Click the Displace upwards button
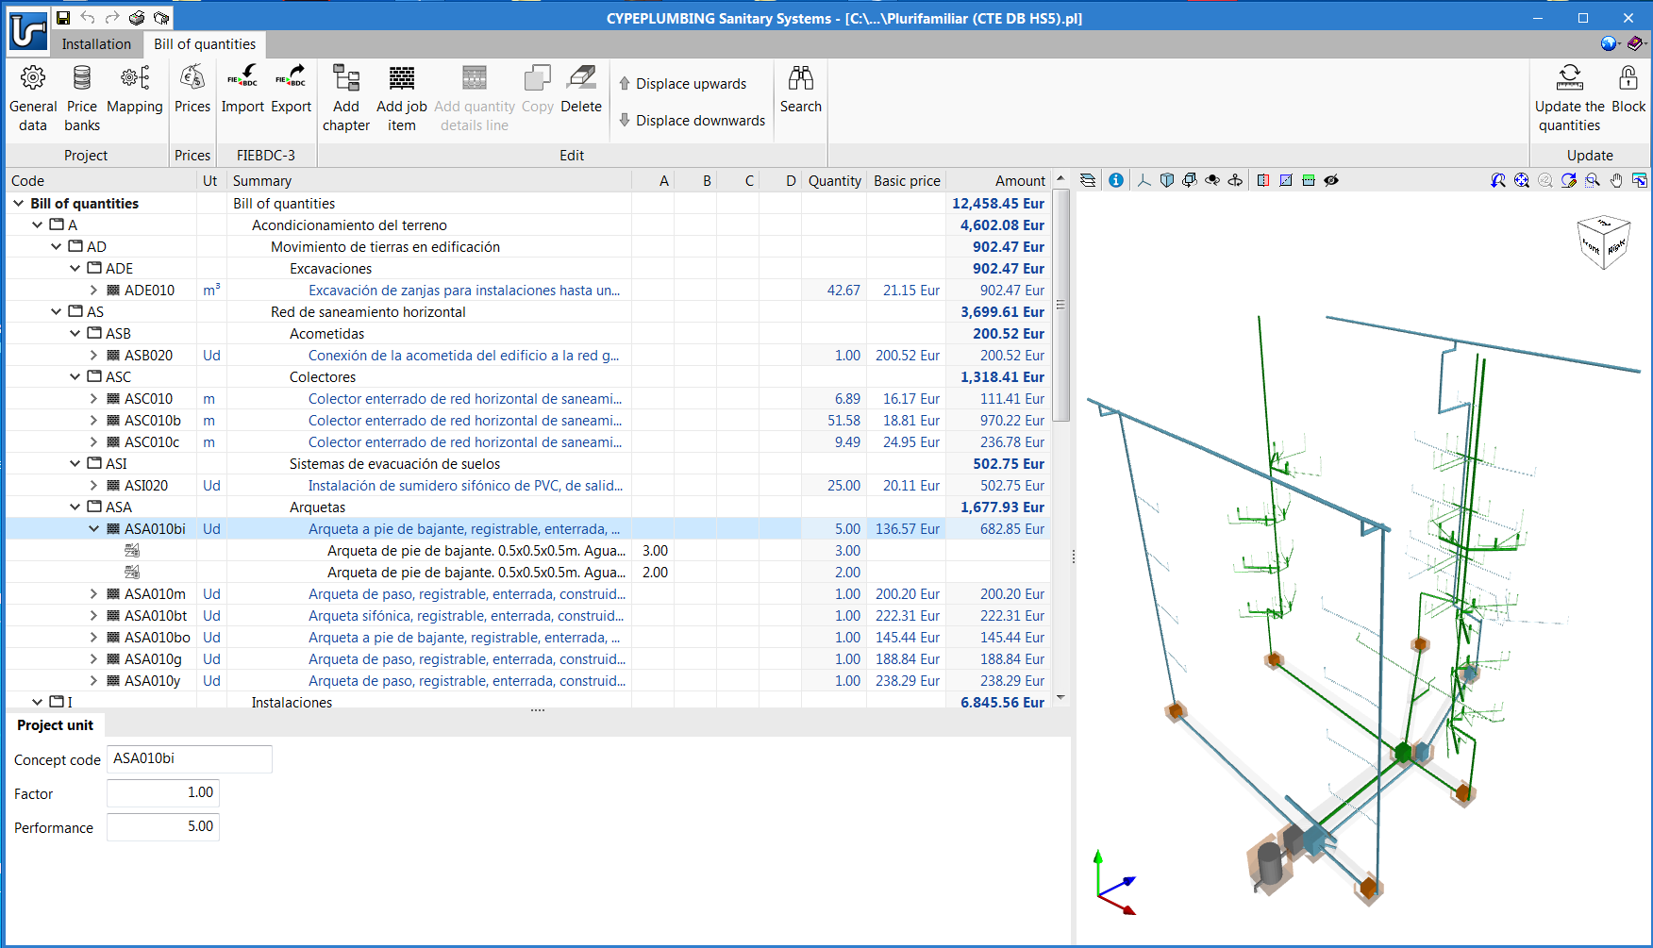Viewport: 1653px width, 948px height. coord(685,83)
